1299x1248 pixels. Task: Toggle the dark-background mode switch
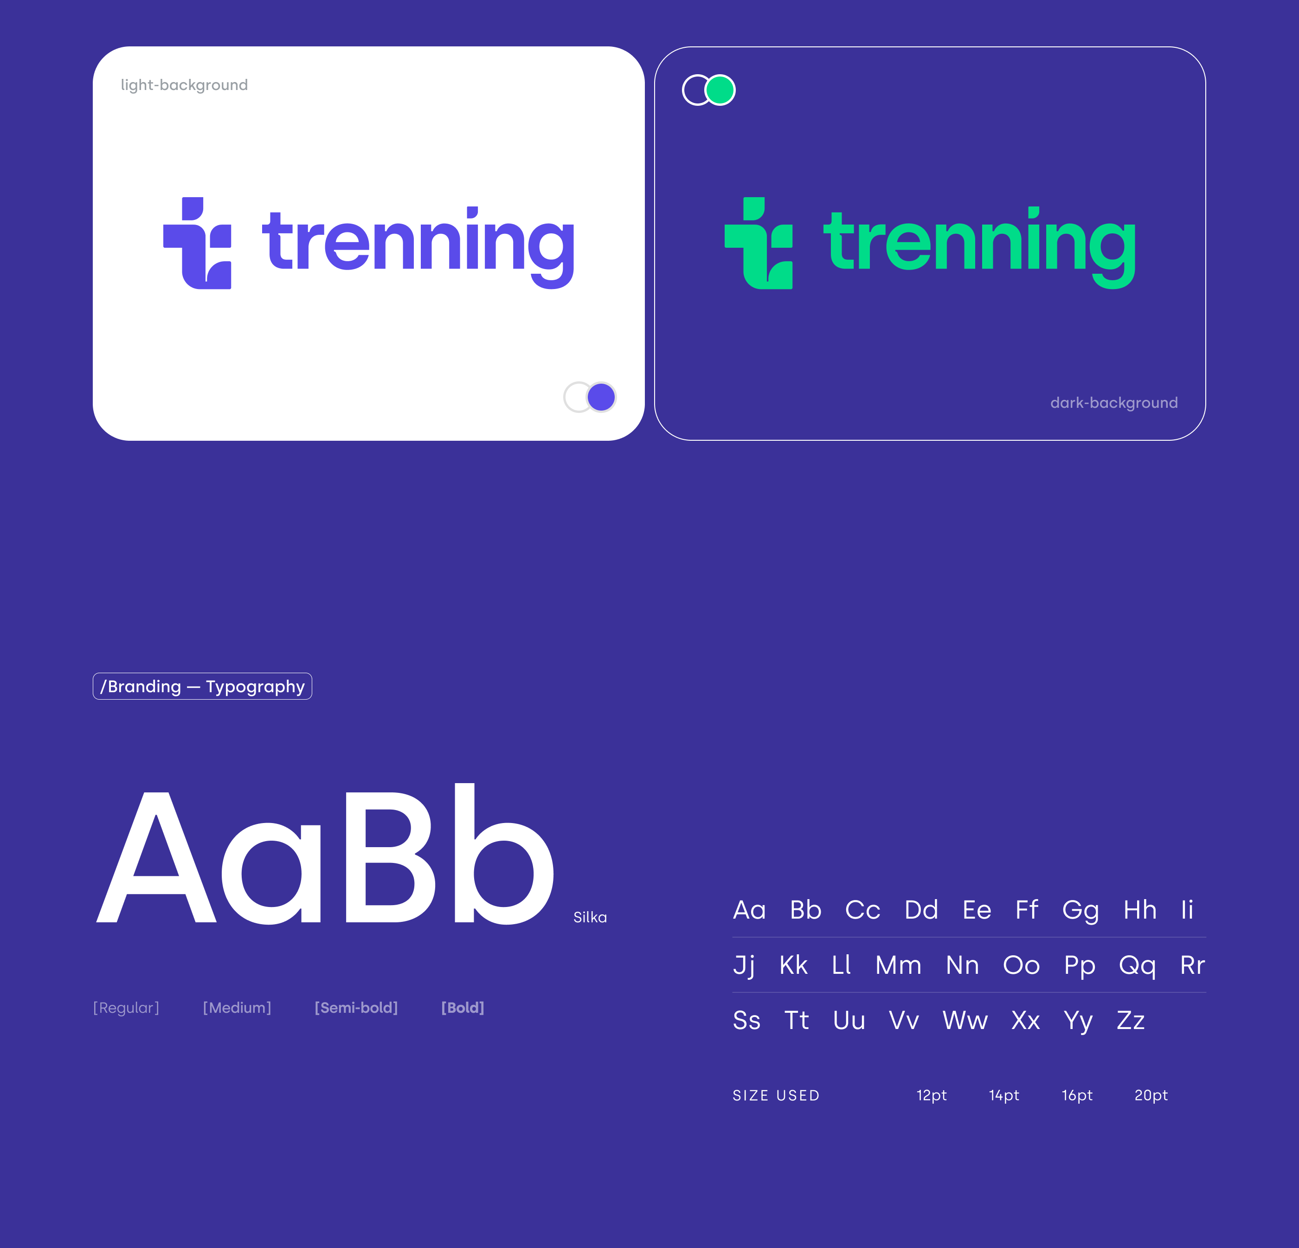(x=711, y=90)
